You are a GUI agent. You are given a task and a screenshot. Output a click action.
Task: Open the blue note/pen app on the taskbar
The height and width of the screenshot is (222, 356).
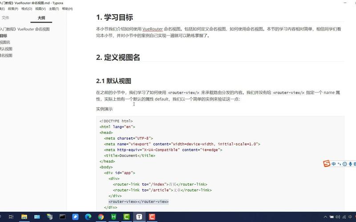coord(75,217)
